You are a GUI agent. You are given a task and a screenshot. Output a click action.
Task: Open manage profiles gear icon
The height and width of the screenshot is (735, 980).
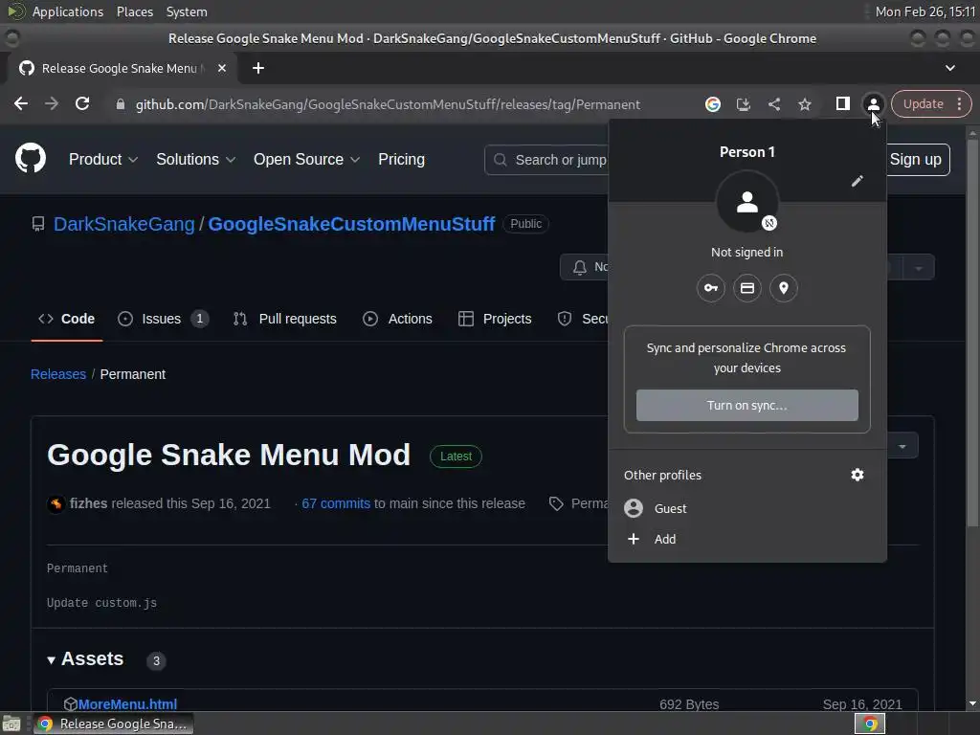coord(857,475)
